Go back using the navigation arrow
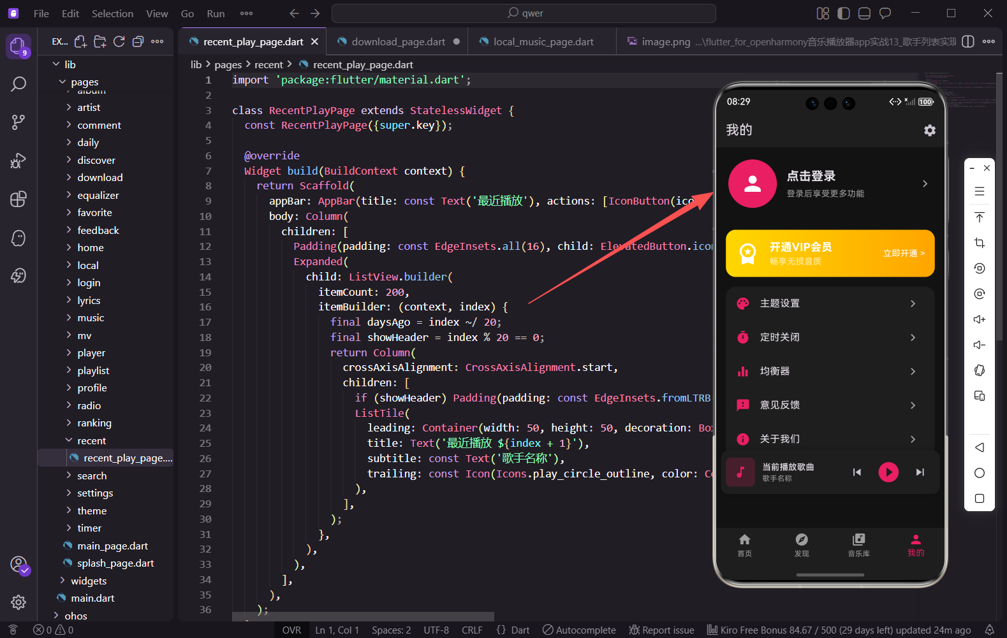1007x638 pixels. point(294,13)
